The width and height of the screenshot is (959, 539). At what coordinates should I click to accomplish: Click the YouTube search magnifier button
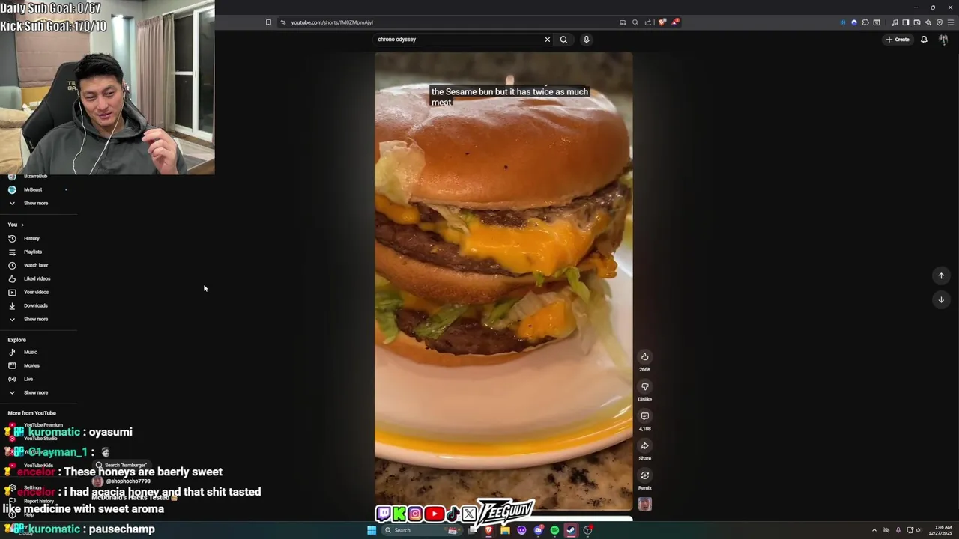tap(563, 40)
